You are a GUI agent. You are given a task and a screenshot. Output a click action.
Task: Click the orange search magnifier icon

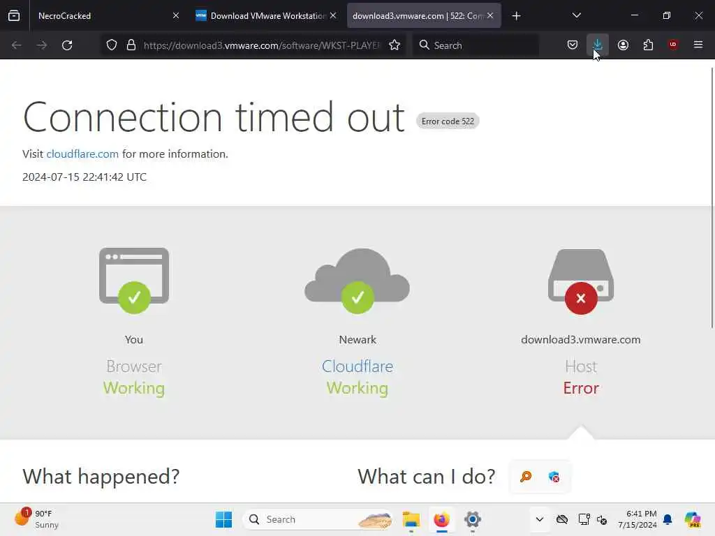coord(526,477)
